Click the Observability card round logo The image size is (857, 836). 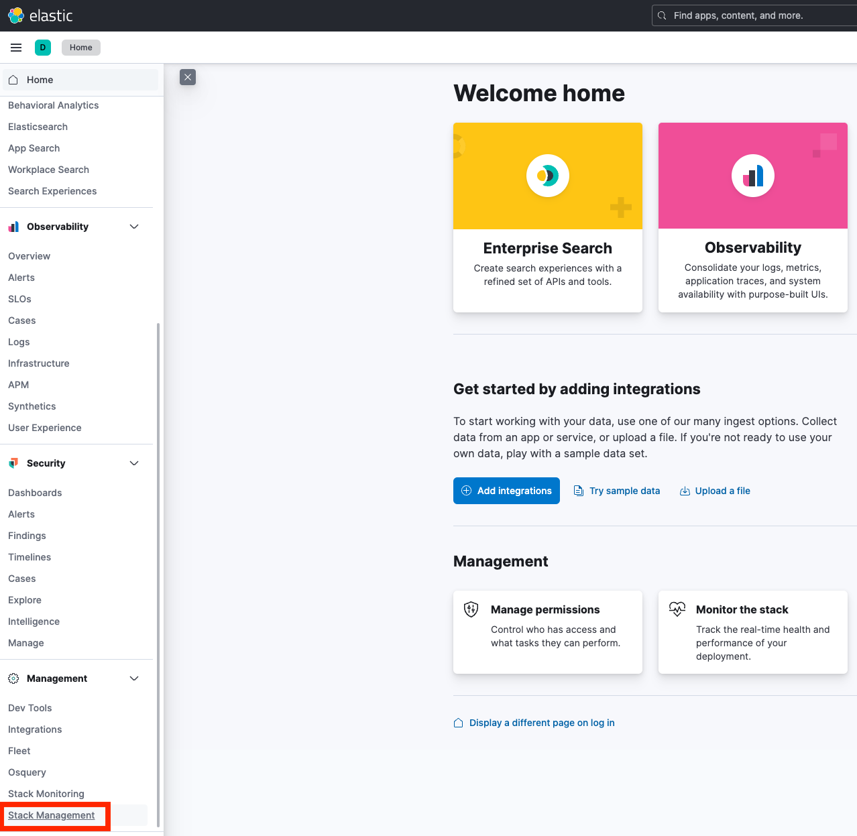point(753,176)
